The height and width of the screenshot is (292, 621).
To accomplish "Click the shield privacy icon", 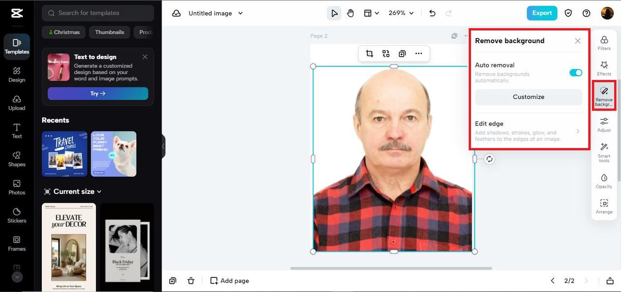I will [x=568, y=13].
